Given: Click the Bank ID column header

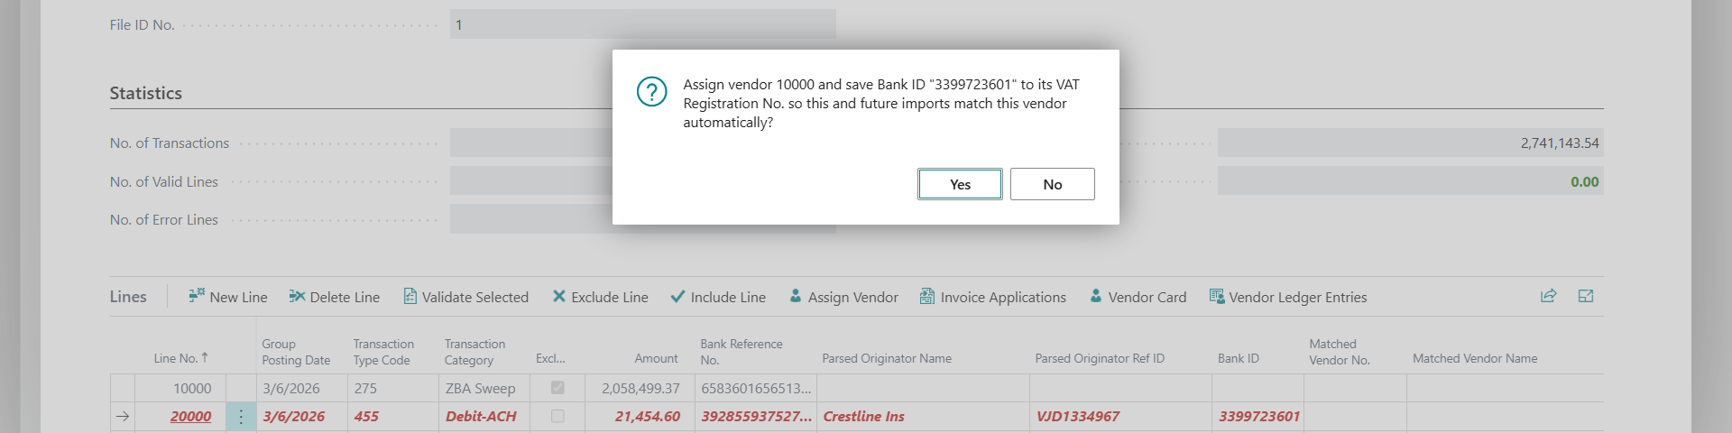Looking at the screenshot, I should (x=1239, y=358).
